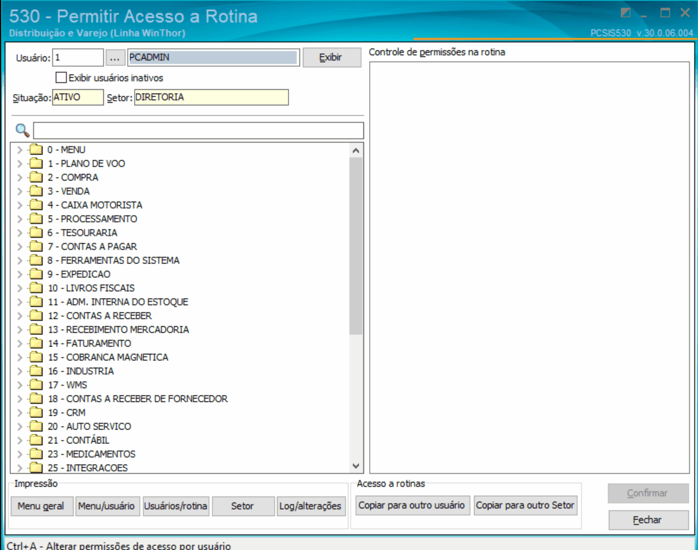
Task: Click the routine search text box
Action: [x=198, y=130]
